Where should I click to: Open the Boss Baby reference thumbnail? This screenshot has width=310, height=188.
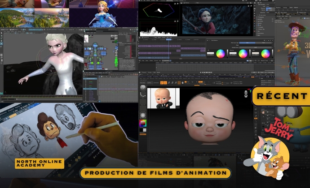163,98
